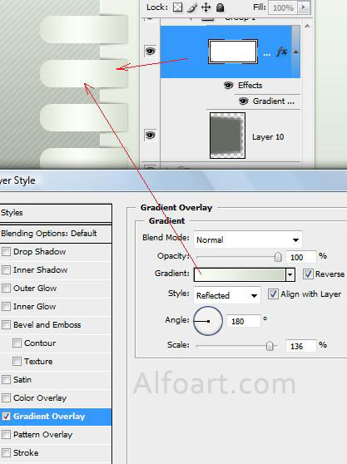Enable the Outer Glow checkbox
The image size is (347, 464).
[x=6, y=289]
